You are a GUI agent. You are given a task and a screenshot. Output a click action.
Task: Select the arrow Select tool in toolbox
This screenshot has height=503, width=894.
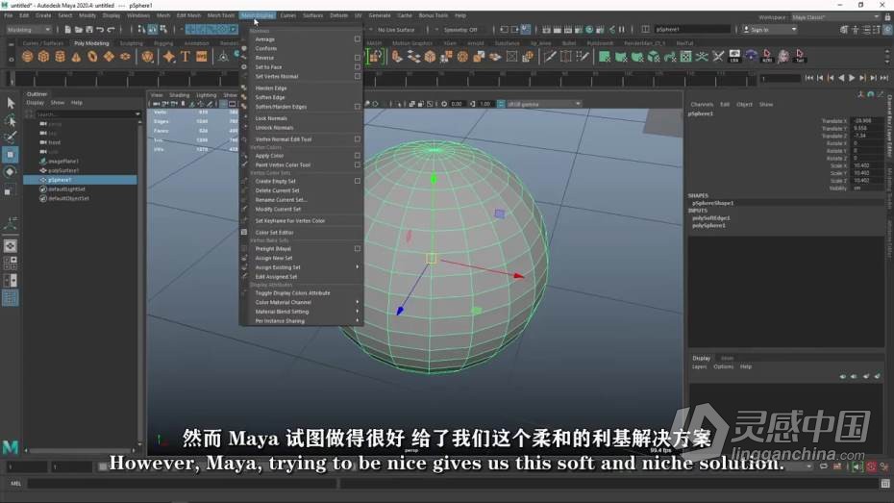pos(11,103)
